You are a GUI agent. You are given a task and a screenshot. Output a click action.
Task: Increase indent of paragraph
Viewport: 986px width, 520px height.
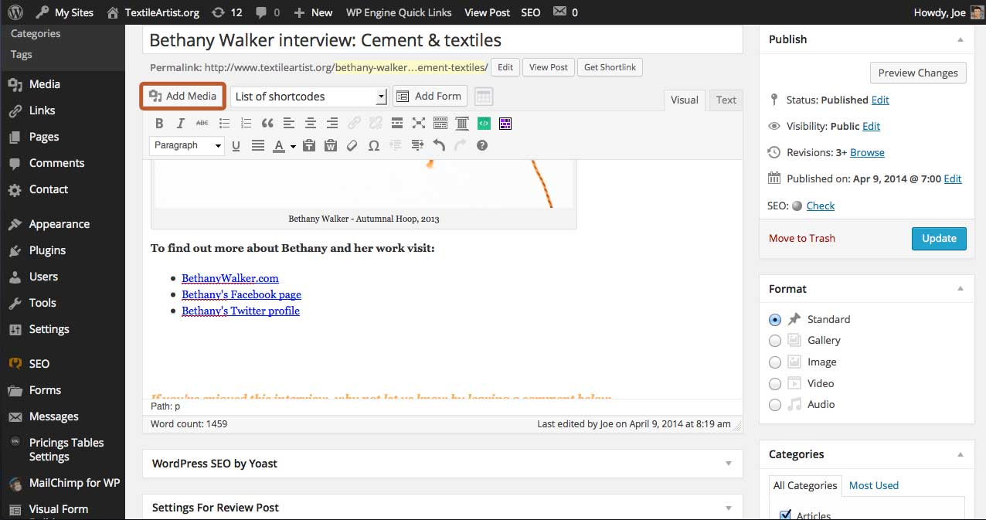tap(417, 145)
